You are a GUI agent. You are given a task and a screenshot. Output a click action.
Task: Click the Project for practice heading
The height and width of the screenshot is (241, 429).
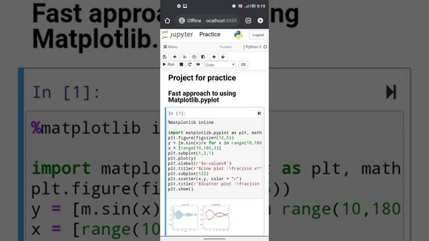202,78
